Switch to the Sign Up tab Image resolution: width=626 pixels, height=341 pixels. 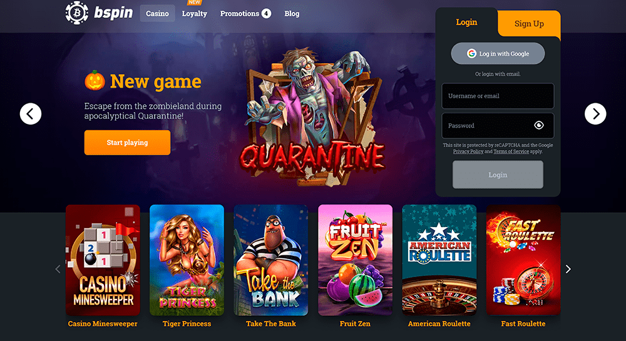click(529, 24)
